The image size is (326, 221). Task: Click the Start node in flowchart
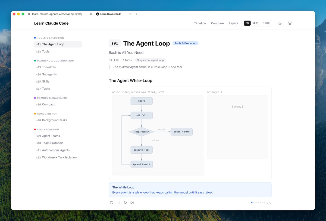coord(142,101)
